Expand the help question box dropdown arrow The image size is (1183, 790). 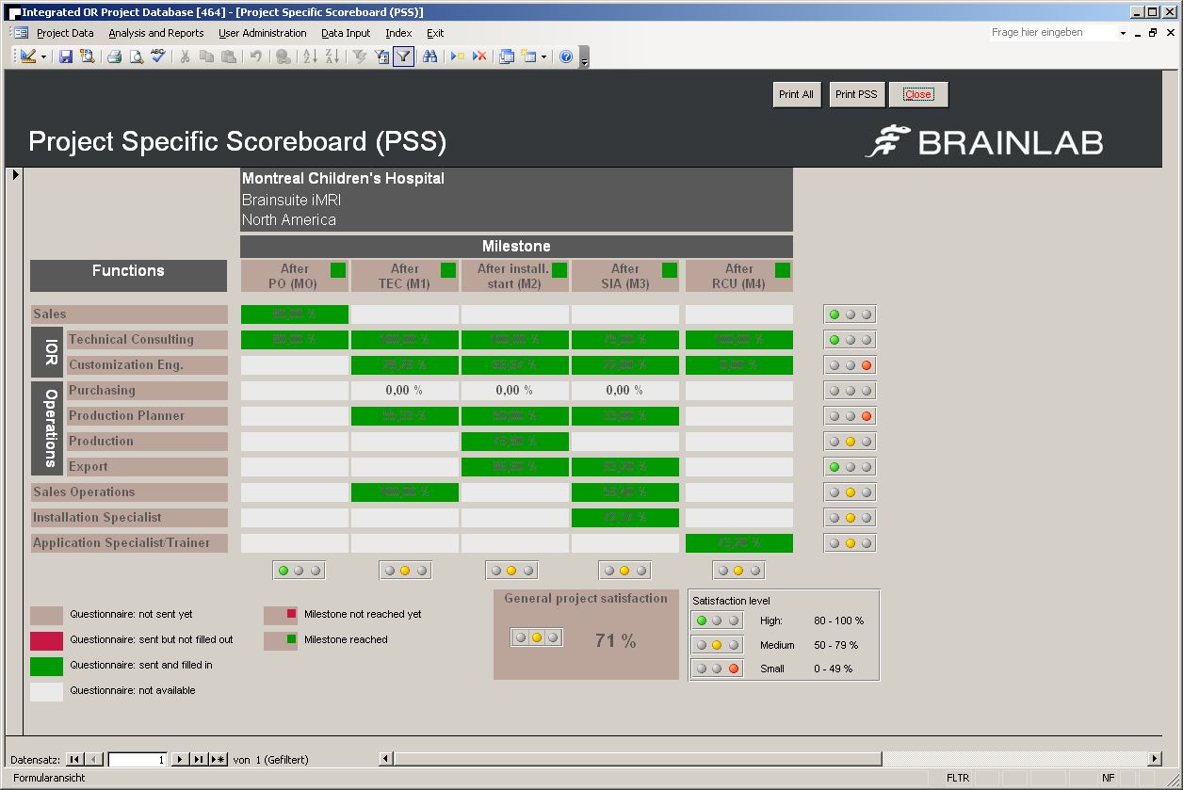click(1123, 32)
